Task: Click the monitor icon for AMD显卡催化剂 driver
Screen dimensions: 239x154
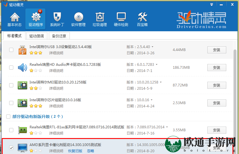Action: (x=22, y=148)
